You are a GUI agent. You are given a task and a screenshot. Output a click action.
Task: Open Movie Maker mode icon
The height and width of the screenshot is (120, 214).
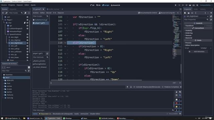(197, 5)
